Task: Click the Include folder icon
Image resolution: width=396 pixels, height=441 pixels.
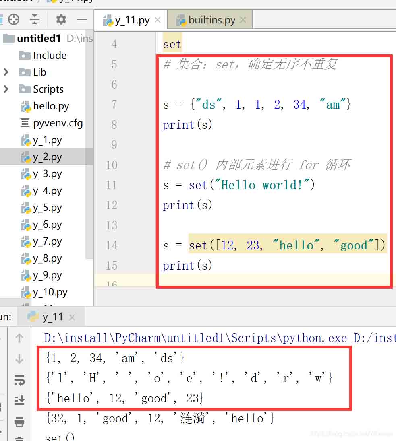Action: click(25, 56)
